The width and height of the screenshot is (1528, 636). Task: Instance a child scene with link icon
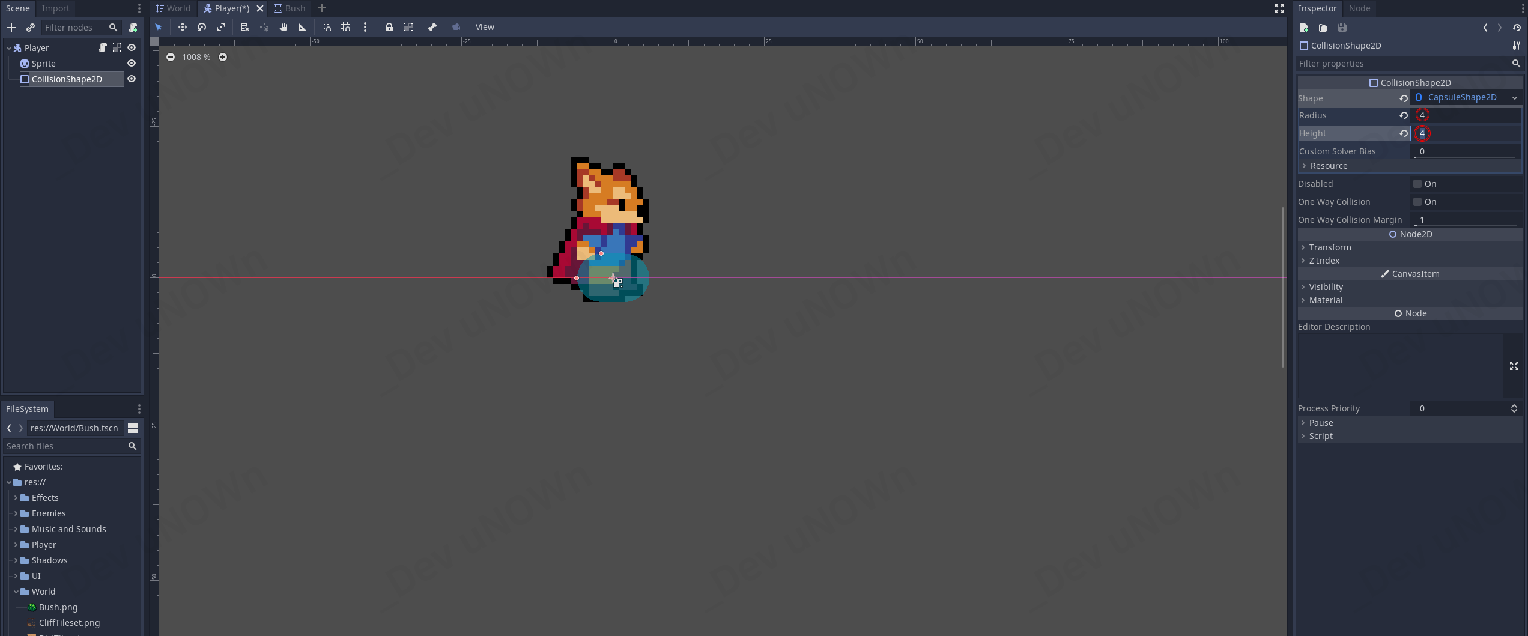31,28
